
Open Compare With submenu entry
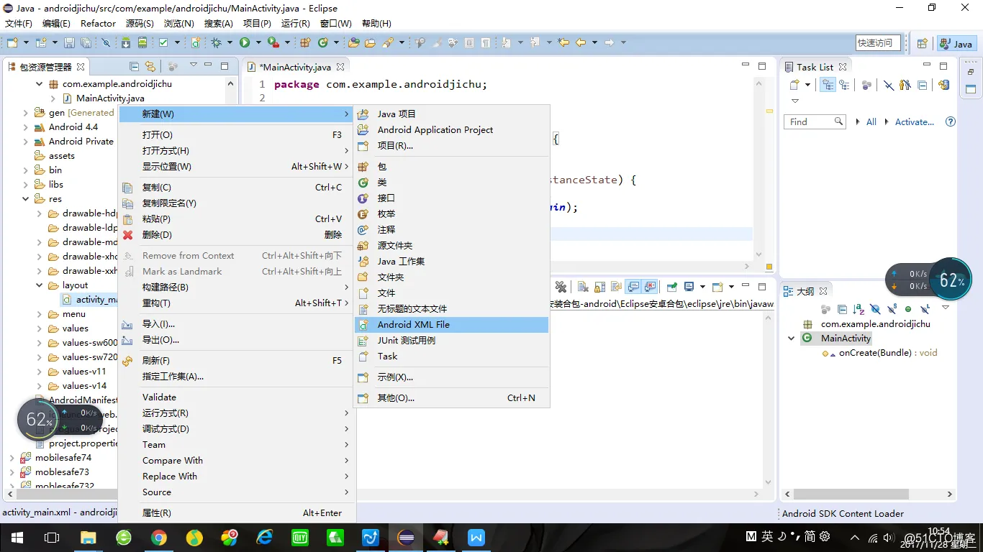236,461
